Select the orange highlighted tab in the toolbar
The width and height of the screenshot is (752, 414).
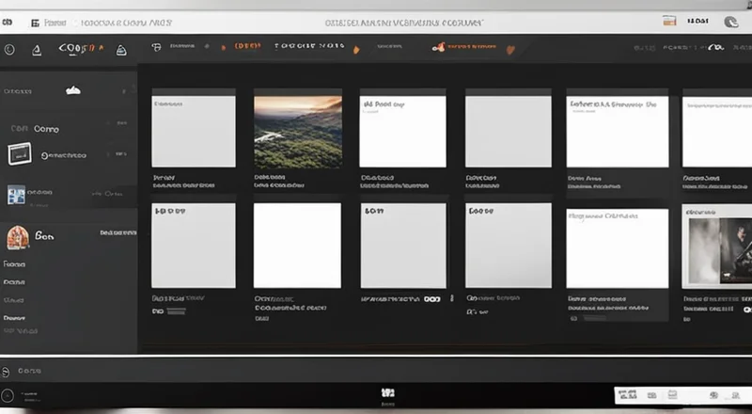pos(247,45)
